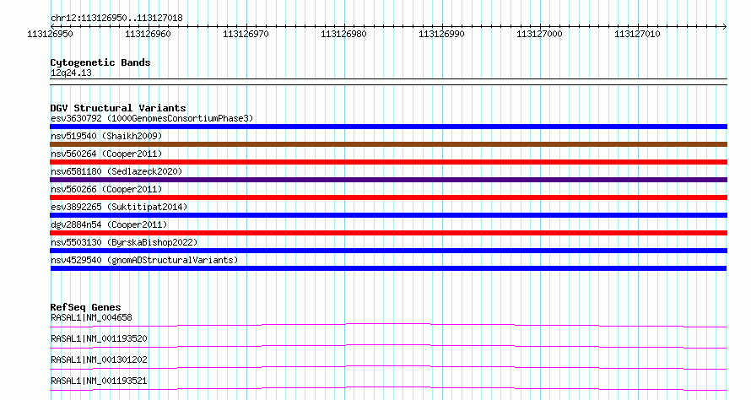Click the left arrow of the ruler
This screenshot has height=400, width=751.
[x=52, y=26]
